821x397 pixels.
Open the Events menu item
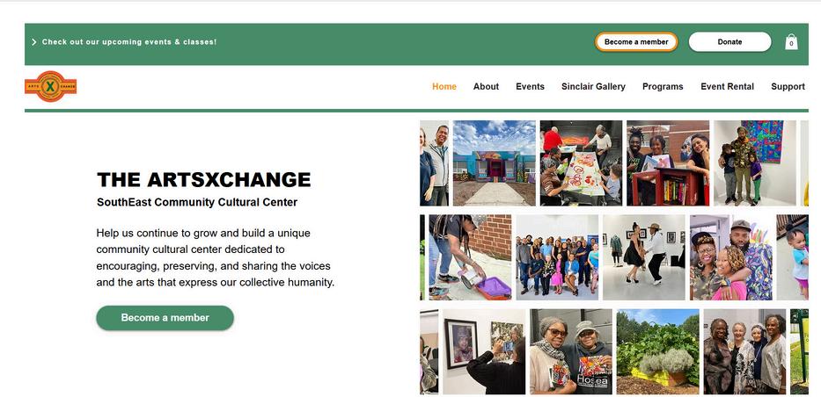point(530,87)
